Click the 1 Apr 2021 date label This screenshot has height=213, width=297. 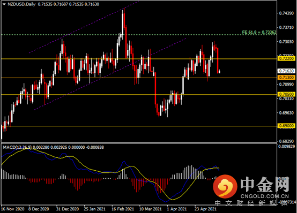click(177, 209)
